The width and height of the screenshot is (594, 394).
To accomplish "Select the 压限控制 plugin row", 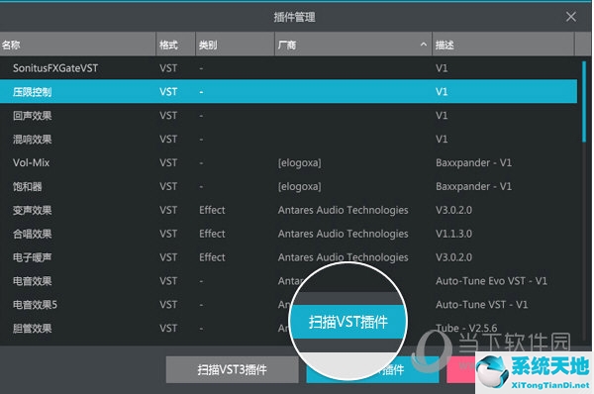I will [288, 92].
